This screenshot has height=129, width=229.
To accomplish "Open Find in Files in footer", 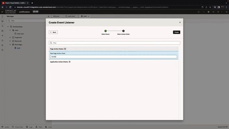I will 18,127.
